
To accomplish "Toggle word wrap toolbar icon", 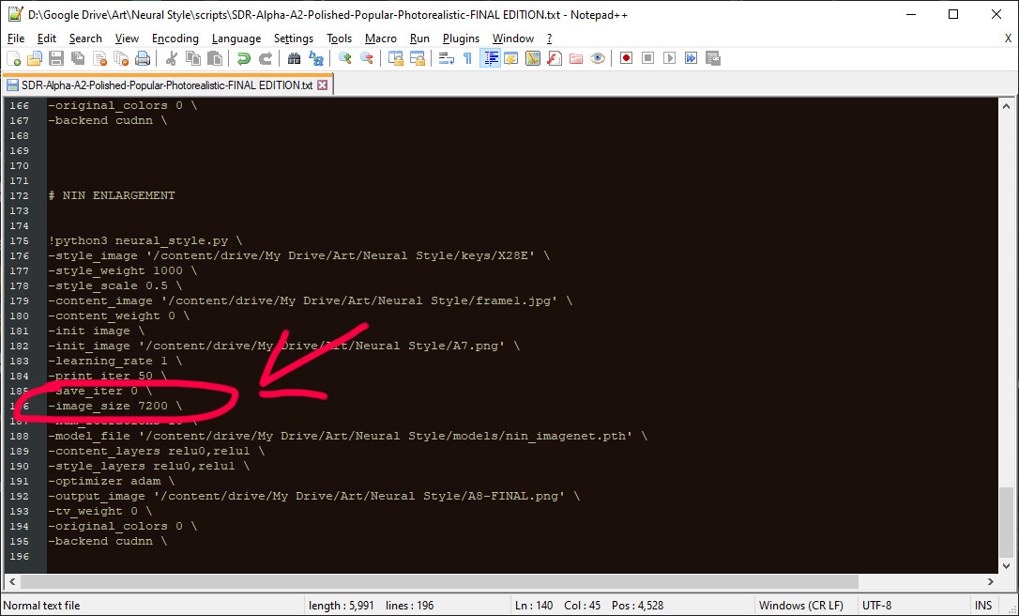I will pos(447,58).
